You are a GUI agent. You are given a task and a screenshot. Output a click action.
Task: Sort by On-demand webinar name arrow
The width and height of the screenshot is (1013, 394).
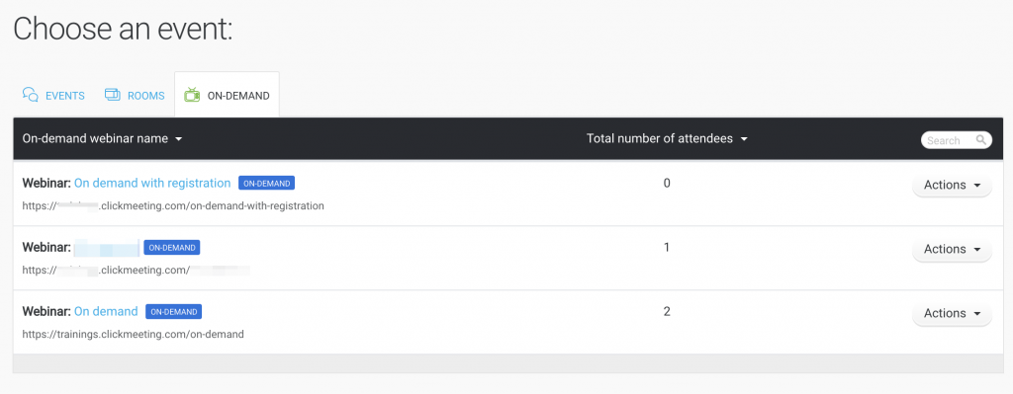pyautogui.click(x=179, y=139)
